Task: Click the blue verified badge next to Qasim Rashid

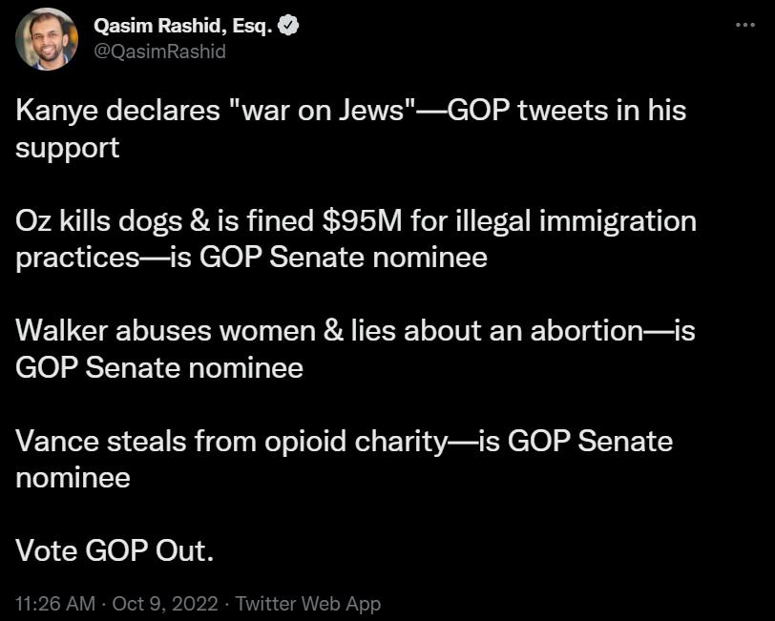Action: 290,27
